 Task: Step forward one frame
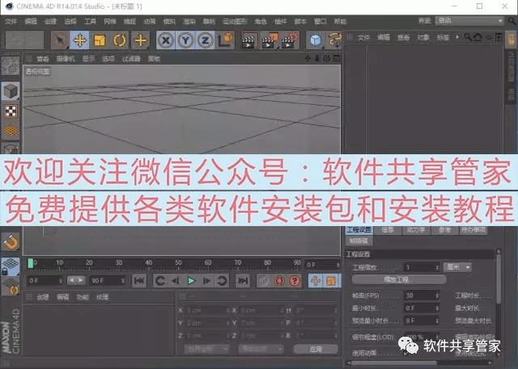206,281
